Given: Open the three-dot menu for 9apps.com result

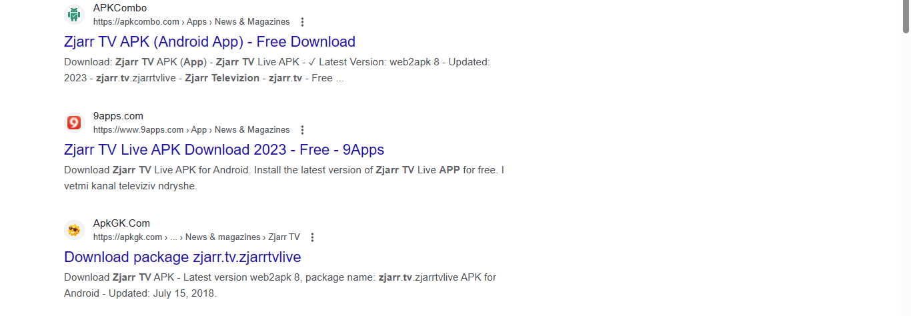Looking at the screenshot, I should (x=302, y=130).
